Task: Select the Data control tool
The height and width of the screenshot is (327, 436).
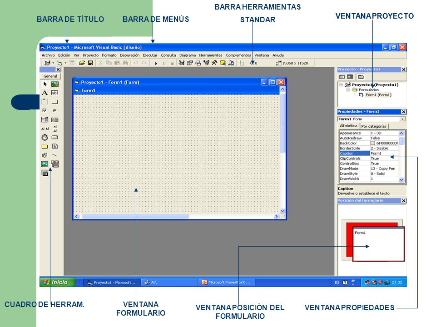Action: click(55, 164)
